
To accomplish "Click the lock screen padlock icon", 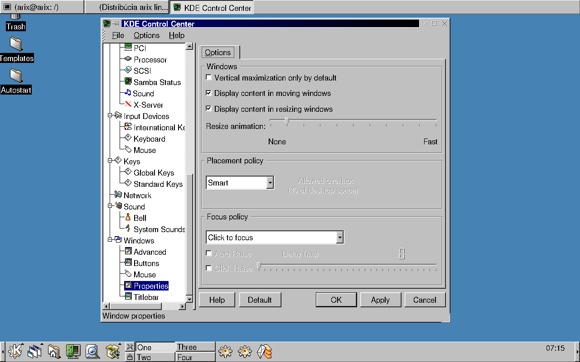I will point(130,357).
